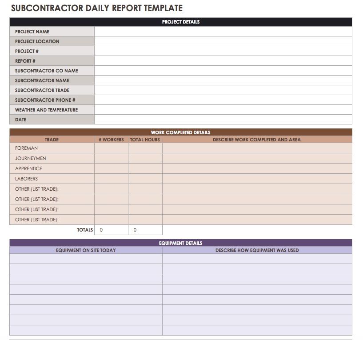Select the Equipment On Site Today column header

tap(86, 250)
